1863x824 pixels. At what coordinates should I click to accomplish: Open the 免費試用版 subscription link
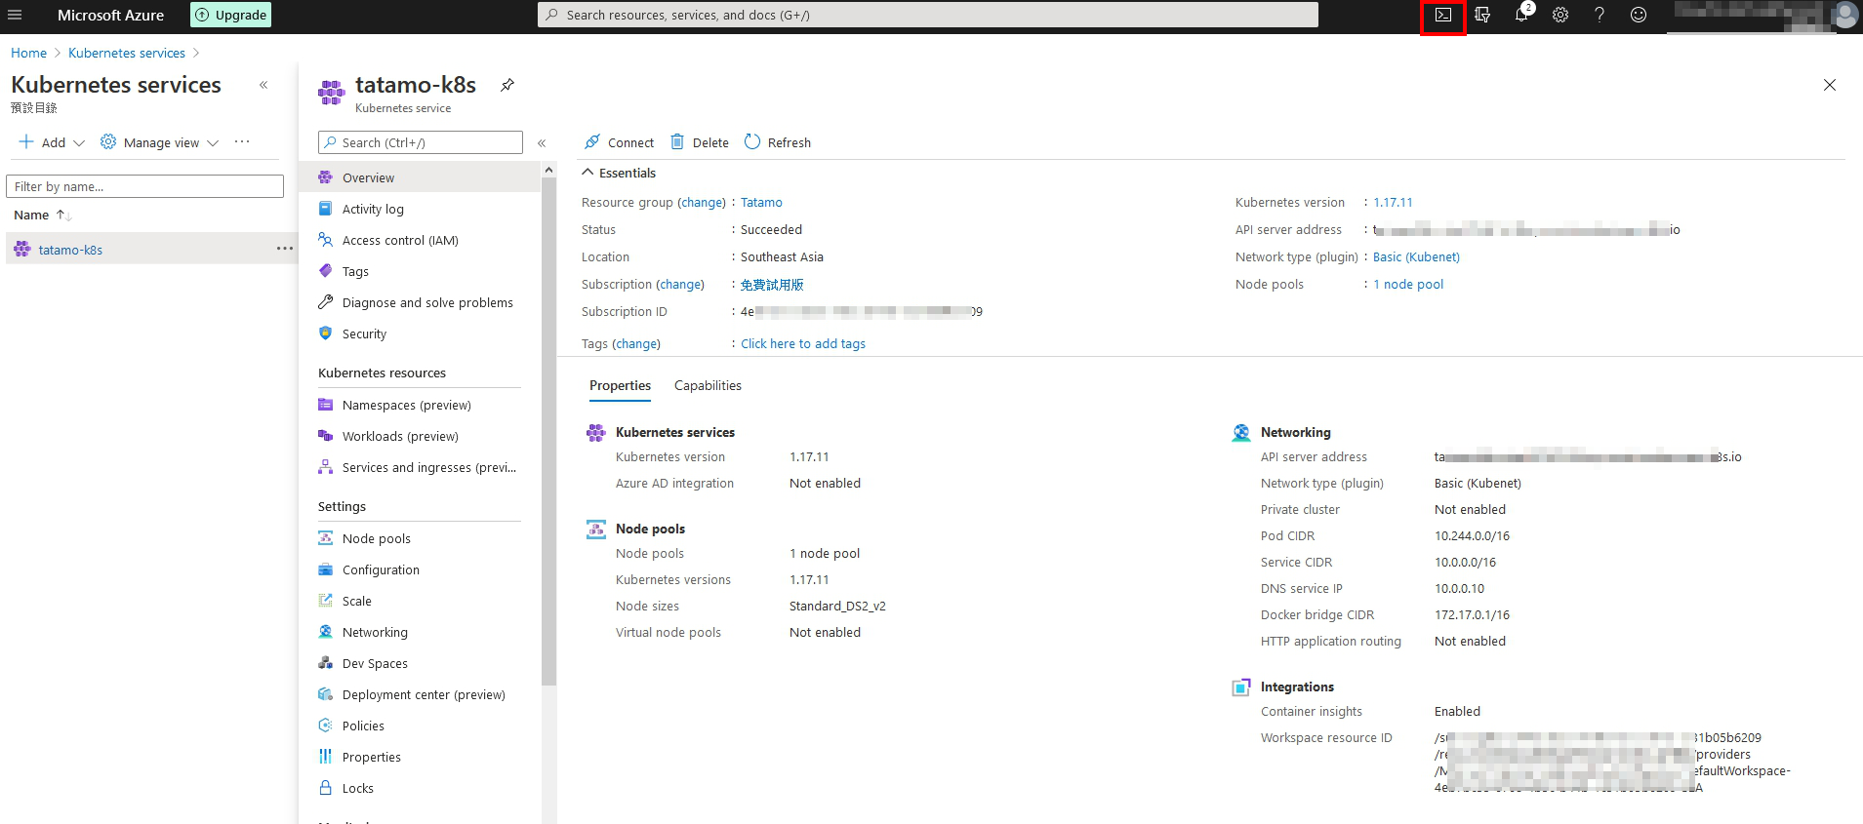772,284
